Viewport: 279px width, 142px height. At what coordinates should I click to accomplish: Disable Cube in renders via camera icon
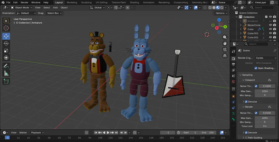click(275, 29)
